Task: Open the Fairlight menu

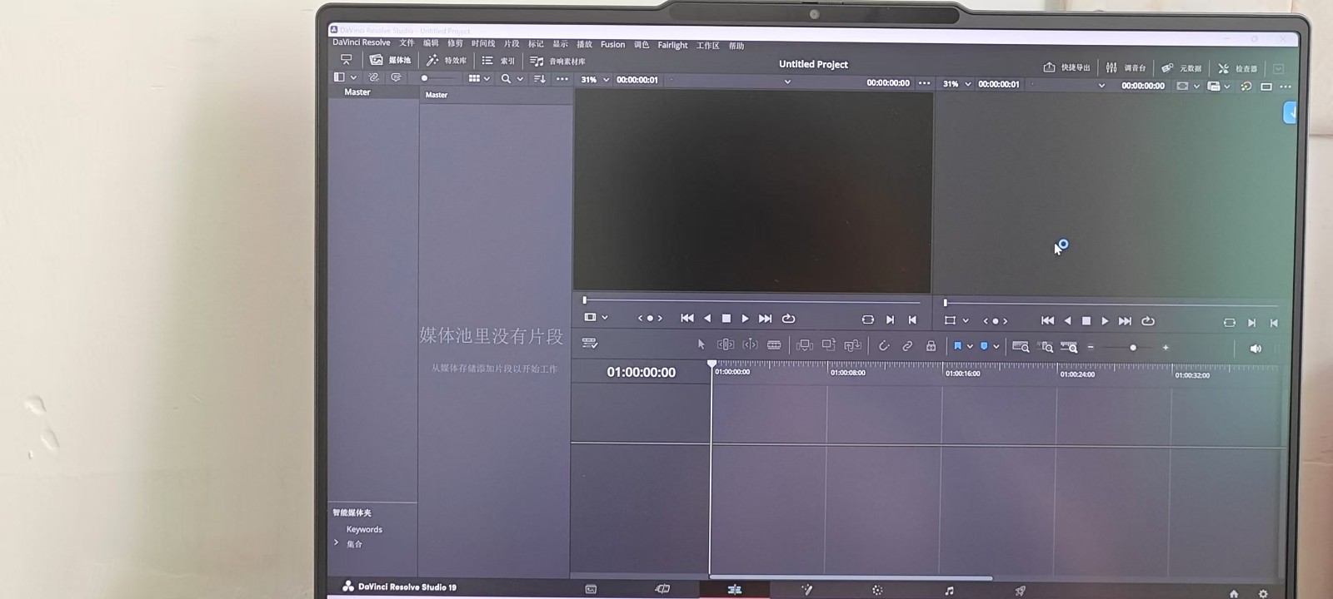Action: [x=672, y=45]
